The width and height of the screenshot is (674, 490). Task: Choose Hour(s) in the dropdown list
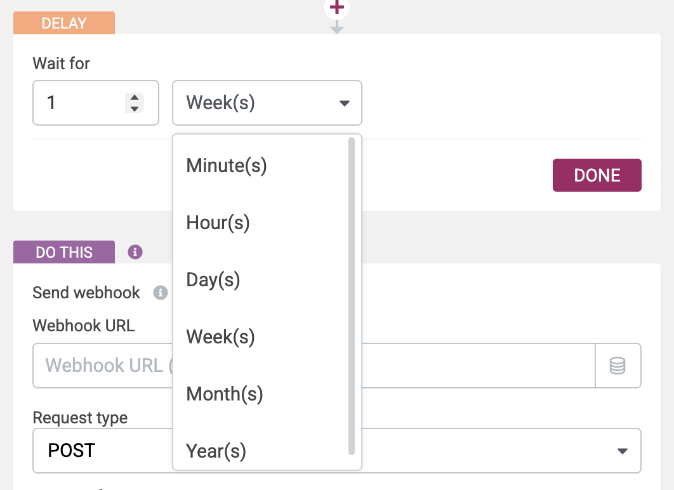pos(218,223)
